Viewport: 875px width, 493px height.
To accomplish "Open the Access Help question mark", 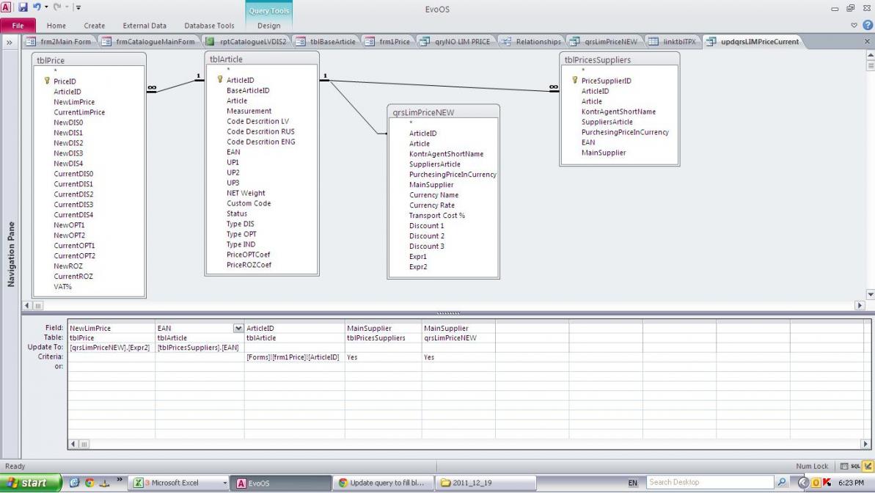I will (x=868, y=25).
